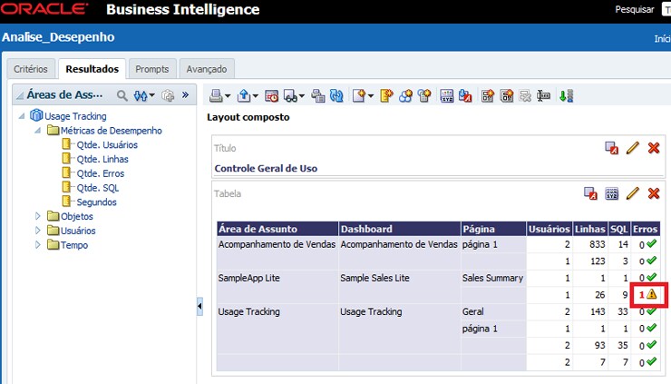Select Qtde. Erros measure in tree
671x384 pixels.
[x=100, y=173]
